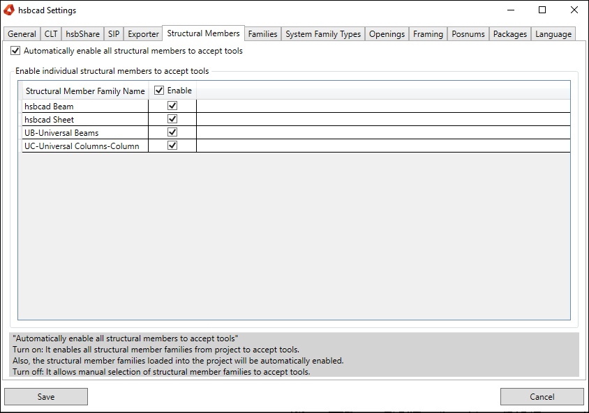The image size is (589, 413).
Task: Uncheck Enable for hsbcad Sheet
Action: pos(172,119)
